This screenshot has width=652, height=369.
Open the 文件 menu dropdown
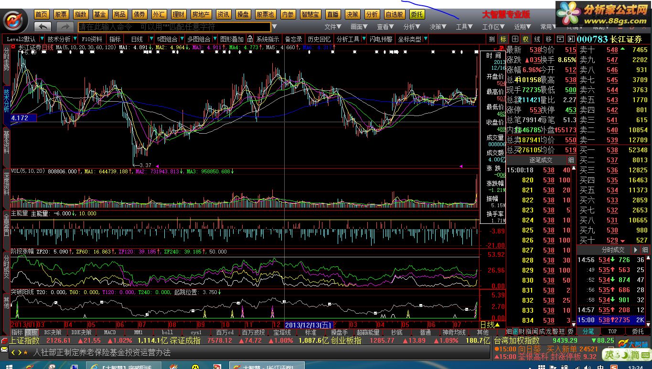333,27
